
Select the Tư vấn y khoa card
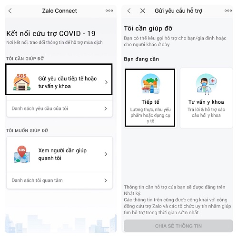[207, 98]
